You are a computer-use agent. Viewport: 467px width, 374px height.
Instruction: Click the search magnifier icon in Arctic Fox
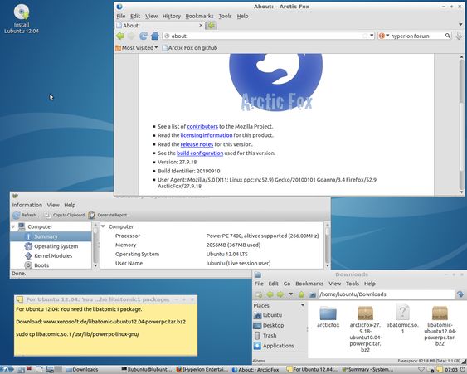tap(447, 36)
